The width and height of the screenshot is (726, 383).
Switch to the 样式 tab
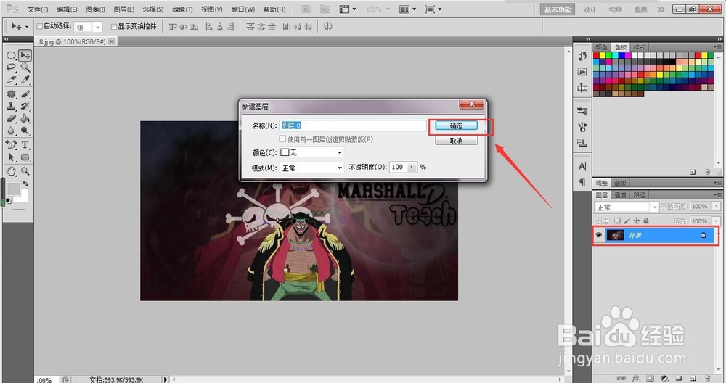click(639, 47)
